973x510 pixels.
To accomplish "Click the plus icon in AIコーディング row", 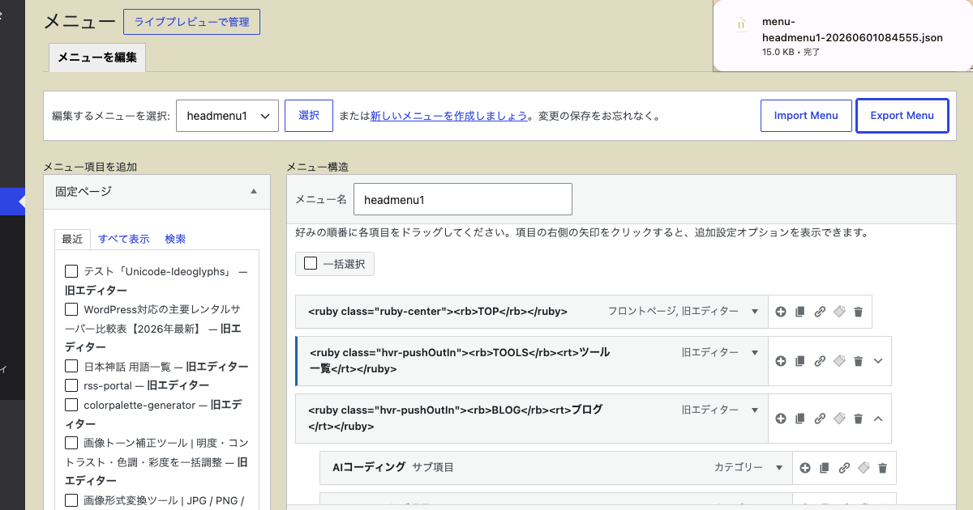I will pos(805,468).
